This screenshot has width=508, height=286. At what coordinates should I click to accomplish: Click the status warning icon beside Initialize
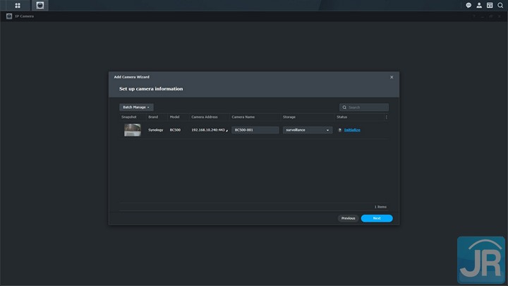pyautogui.click(x=339, y=130)
